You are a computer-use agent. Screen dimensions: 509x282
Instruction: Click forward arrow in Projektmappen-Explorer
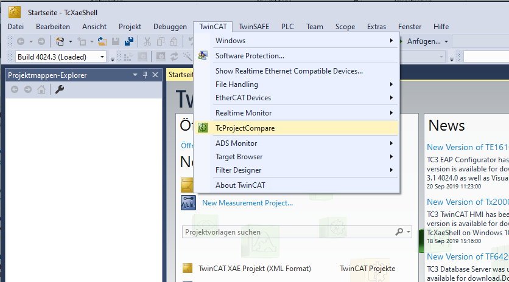click(x=28, y=89)
